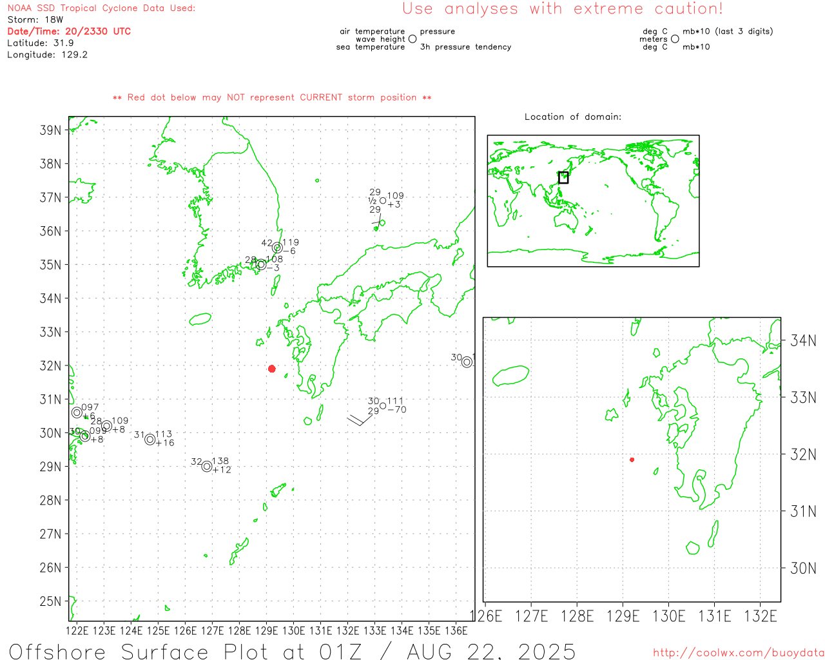Click the 30N label on the inset map
Image resolution: width=825 pixels, height=660 pixels.
803,568
